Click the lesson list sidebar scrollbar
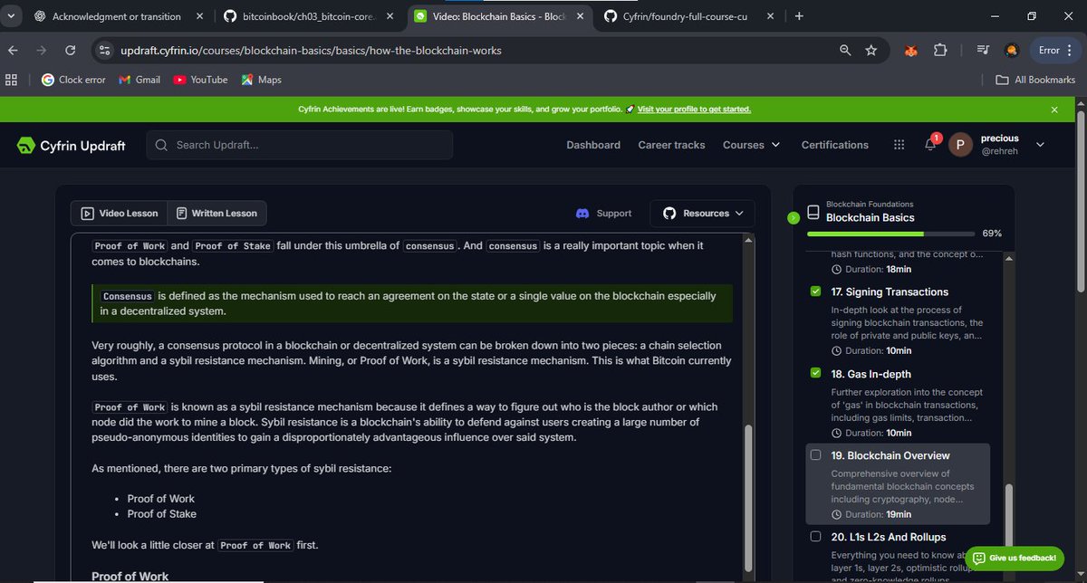This screenshot has height=583, width=1087. (x=1009, y=516)
